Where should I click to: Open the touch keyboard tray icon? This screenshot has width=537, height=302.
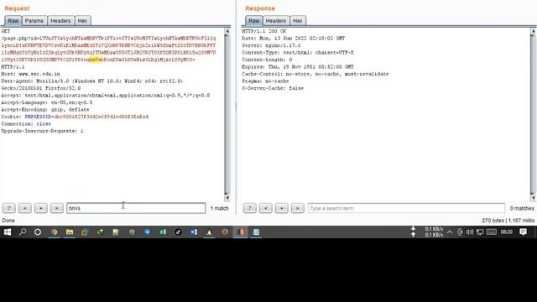pos(492,232)
